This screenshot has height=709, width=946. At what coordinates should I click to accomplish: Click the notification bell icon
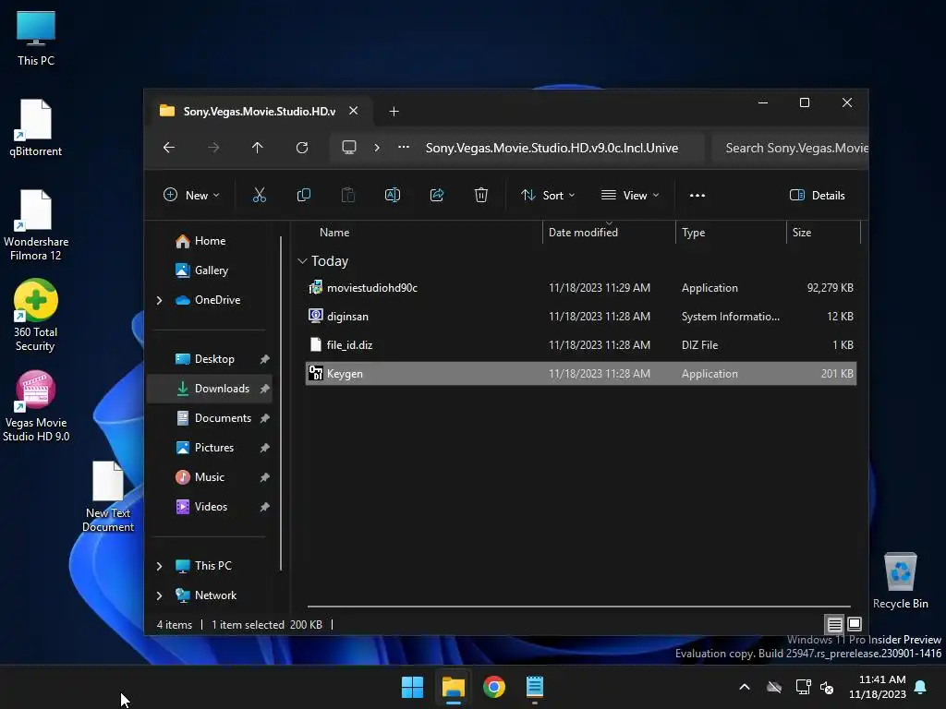coord(921,687)
